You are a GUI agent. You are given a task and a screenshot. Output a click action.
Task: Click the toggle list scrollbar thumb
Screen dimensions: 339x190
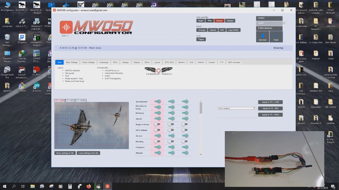[x=201, y=108]
